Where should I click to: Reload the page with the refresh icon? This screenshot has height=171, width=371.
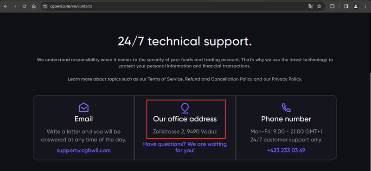pyautogui.click(x=24, y=6)
